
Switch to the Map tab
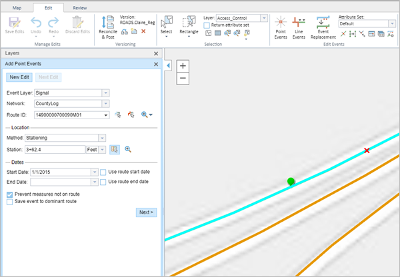click(17, 7)
